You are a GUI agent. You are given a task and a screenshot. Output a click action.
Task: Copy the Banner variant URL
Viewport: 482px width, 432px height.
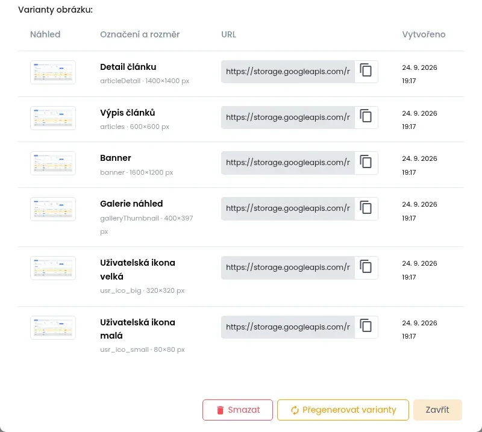point(366,163)
